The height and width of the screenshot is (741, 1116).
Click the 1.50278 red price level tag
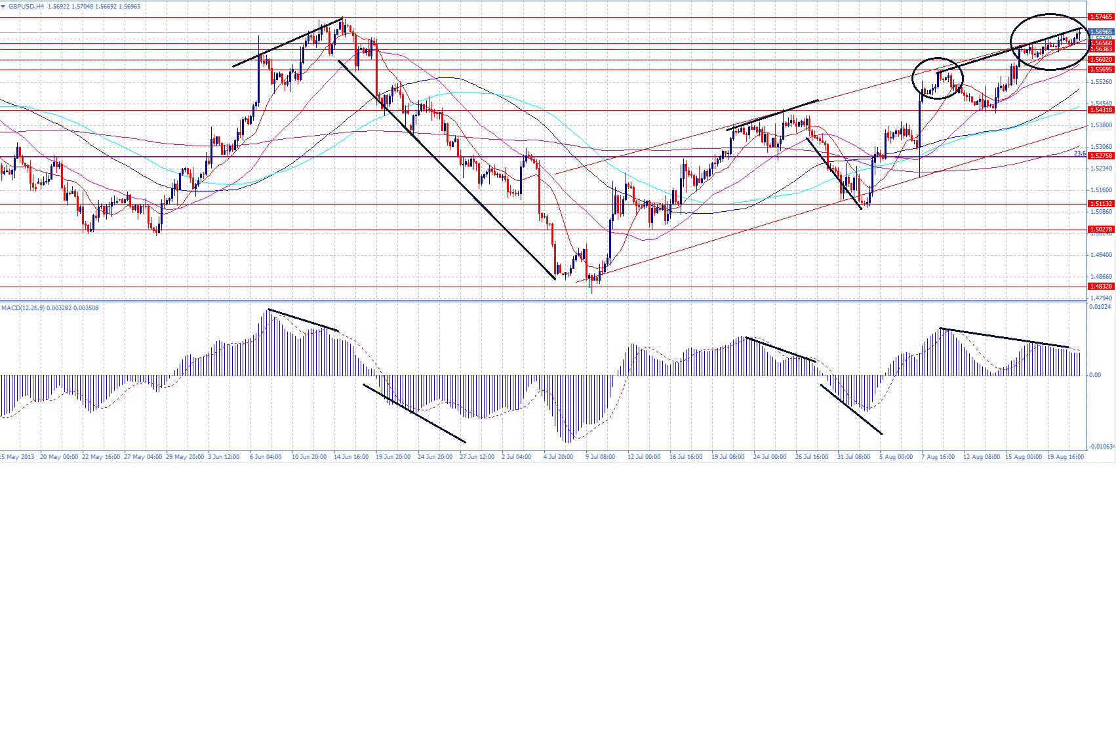[x=1101, y=230]
